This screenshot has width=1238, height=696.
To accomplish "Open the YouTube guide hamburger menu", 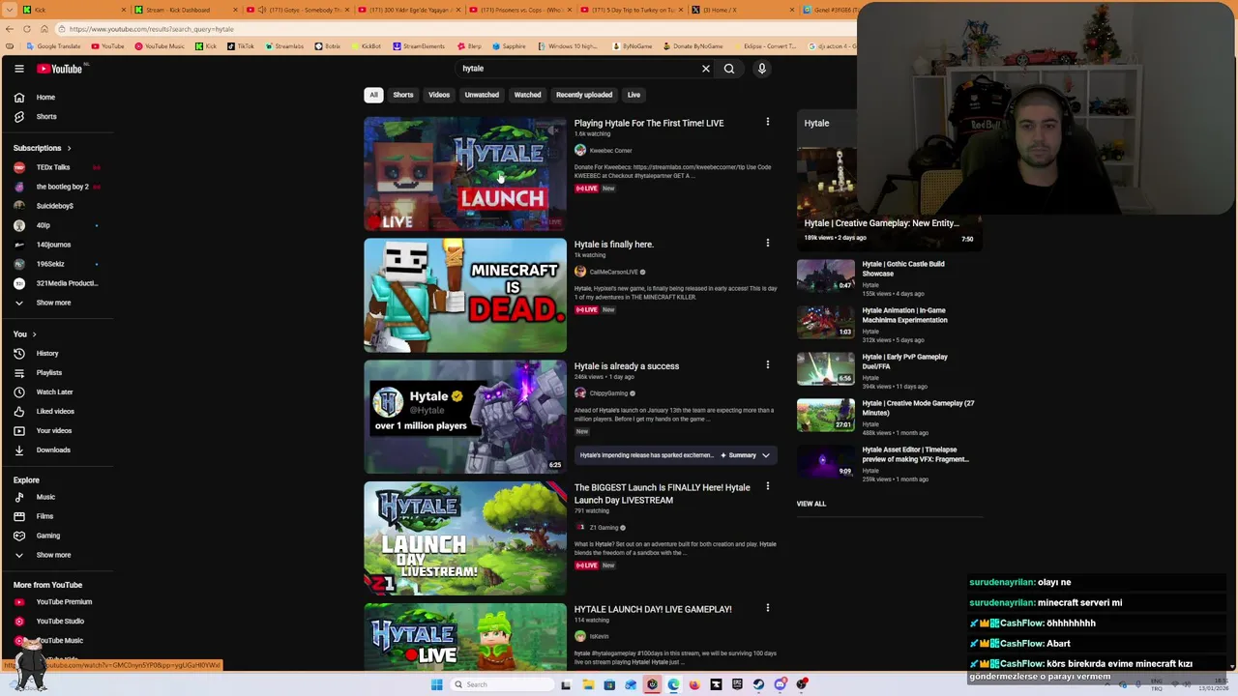I will point(18,69).
